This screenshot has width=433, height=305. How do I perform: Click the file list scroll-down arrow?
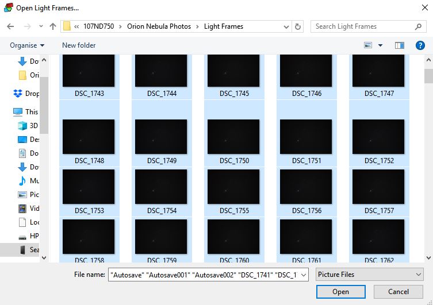click(x=428, y=258)
